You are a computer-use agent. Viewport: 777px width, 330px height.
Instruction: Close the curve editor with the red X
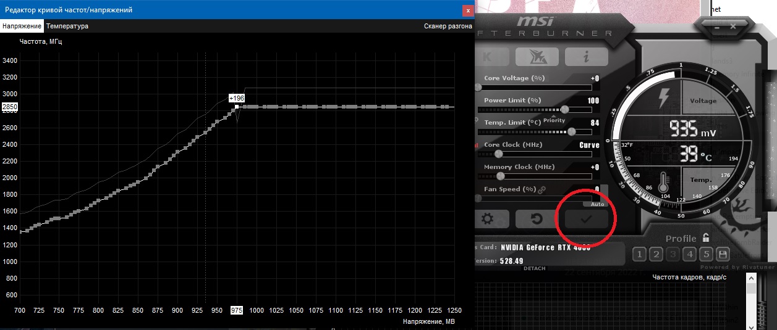(467, 10)
